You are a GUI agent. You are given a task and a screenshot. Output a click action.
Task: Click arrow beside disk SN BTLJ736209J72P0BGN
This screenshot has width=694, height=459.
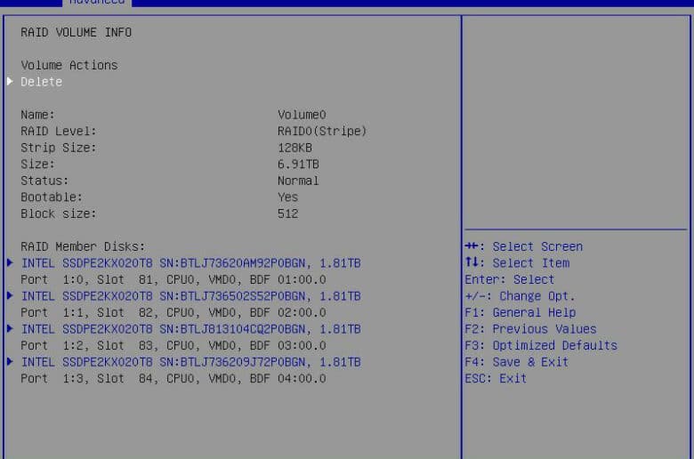[10, 362]
